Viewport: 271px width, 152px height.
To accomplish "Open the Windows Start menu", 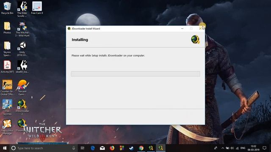I will (5, 148).
